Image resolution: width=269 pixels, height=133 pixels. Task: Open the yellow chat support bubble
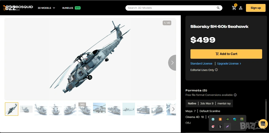pyautogui.click(x=263, y=124)
